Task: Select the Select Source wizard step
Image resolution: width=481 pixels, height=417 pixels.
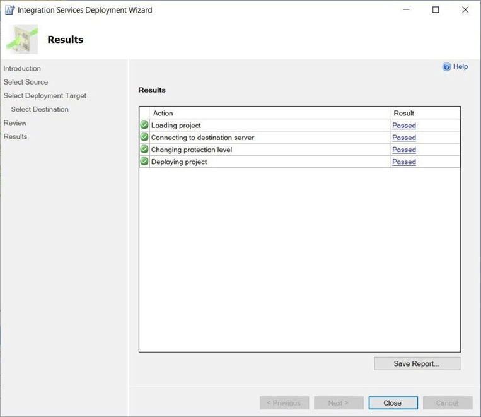Action: coord(26,82)
